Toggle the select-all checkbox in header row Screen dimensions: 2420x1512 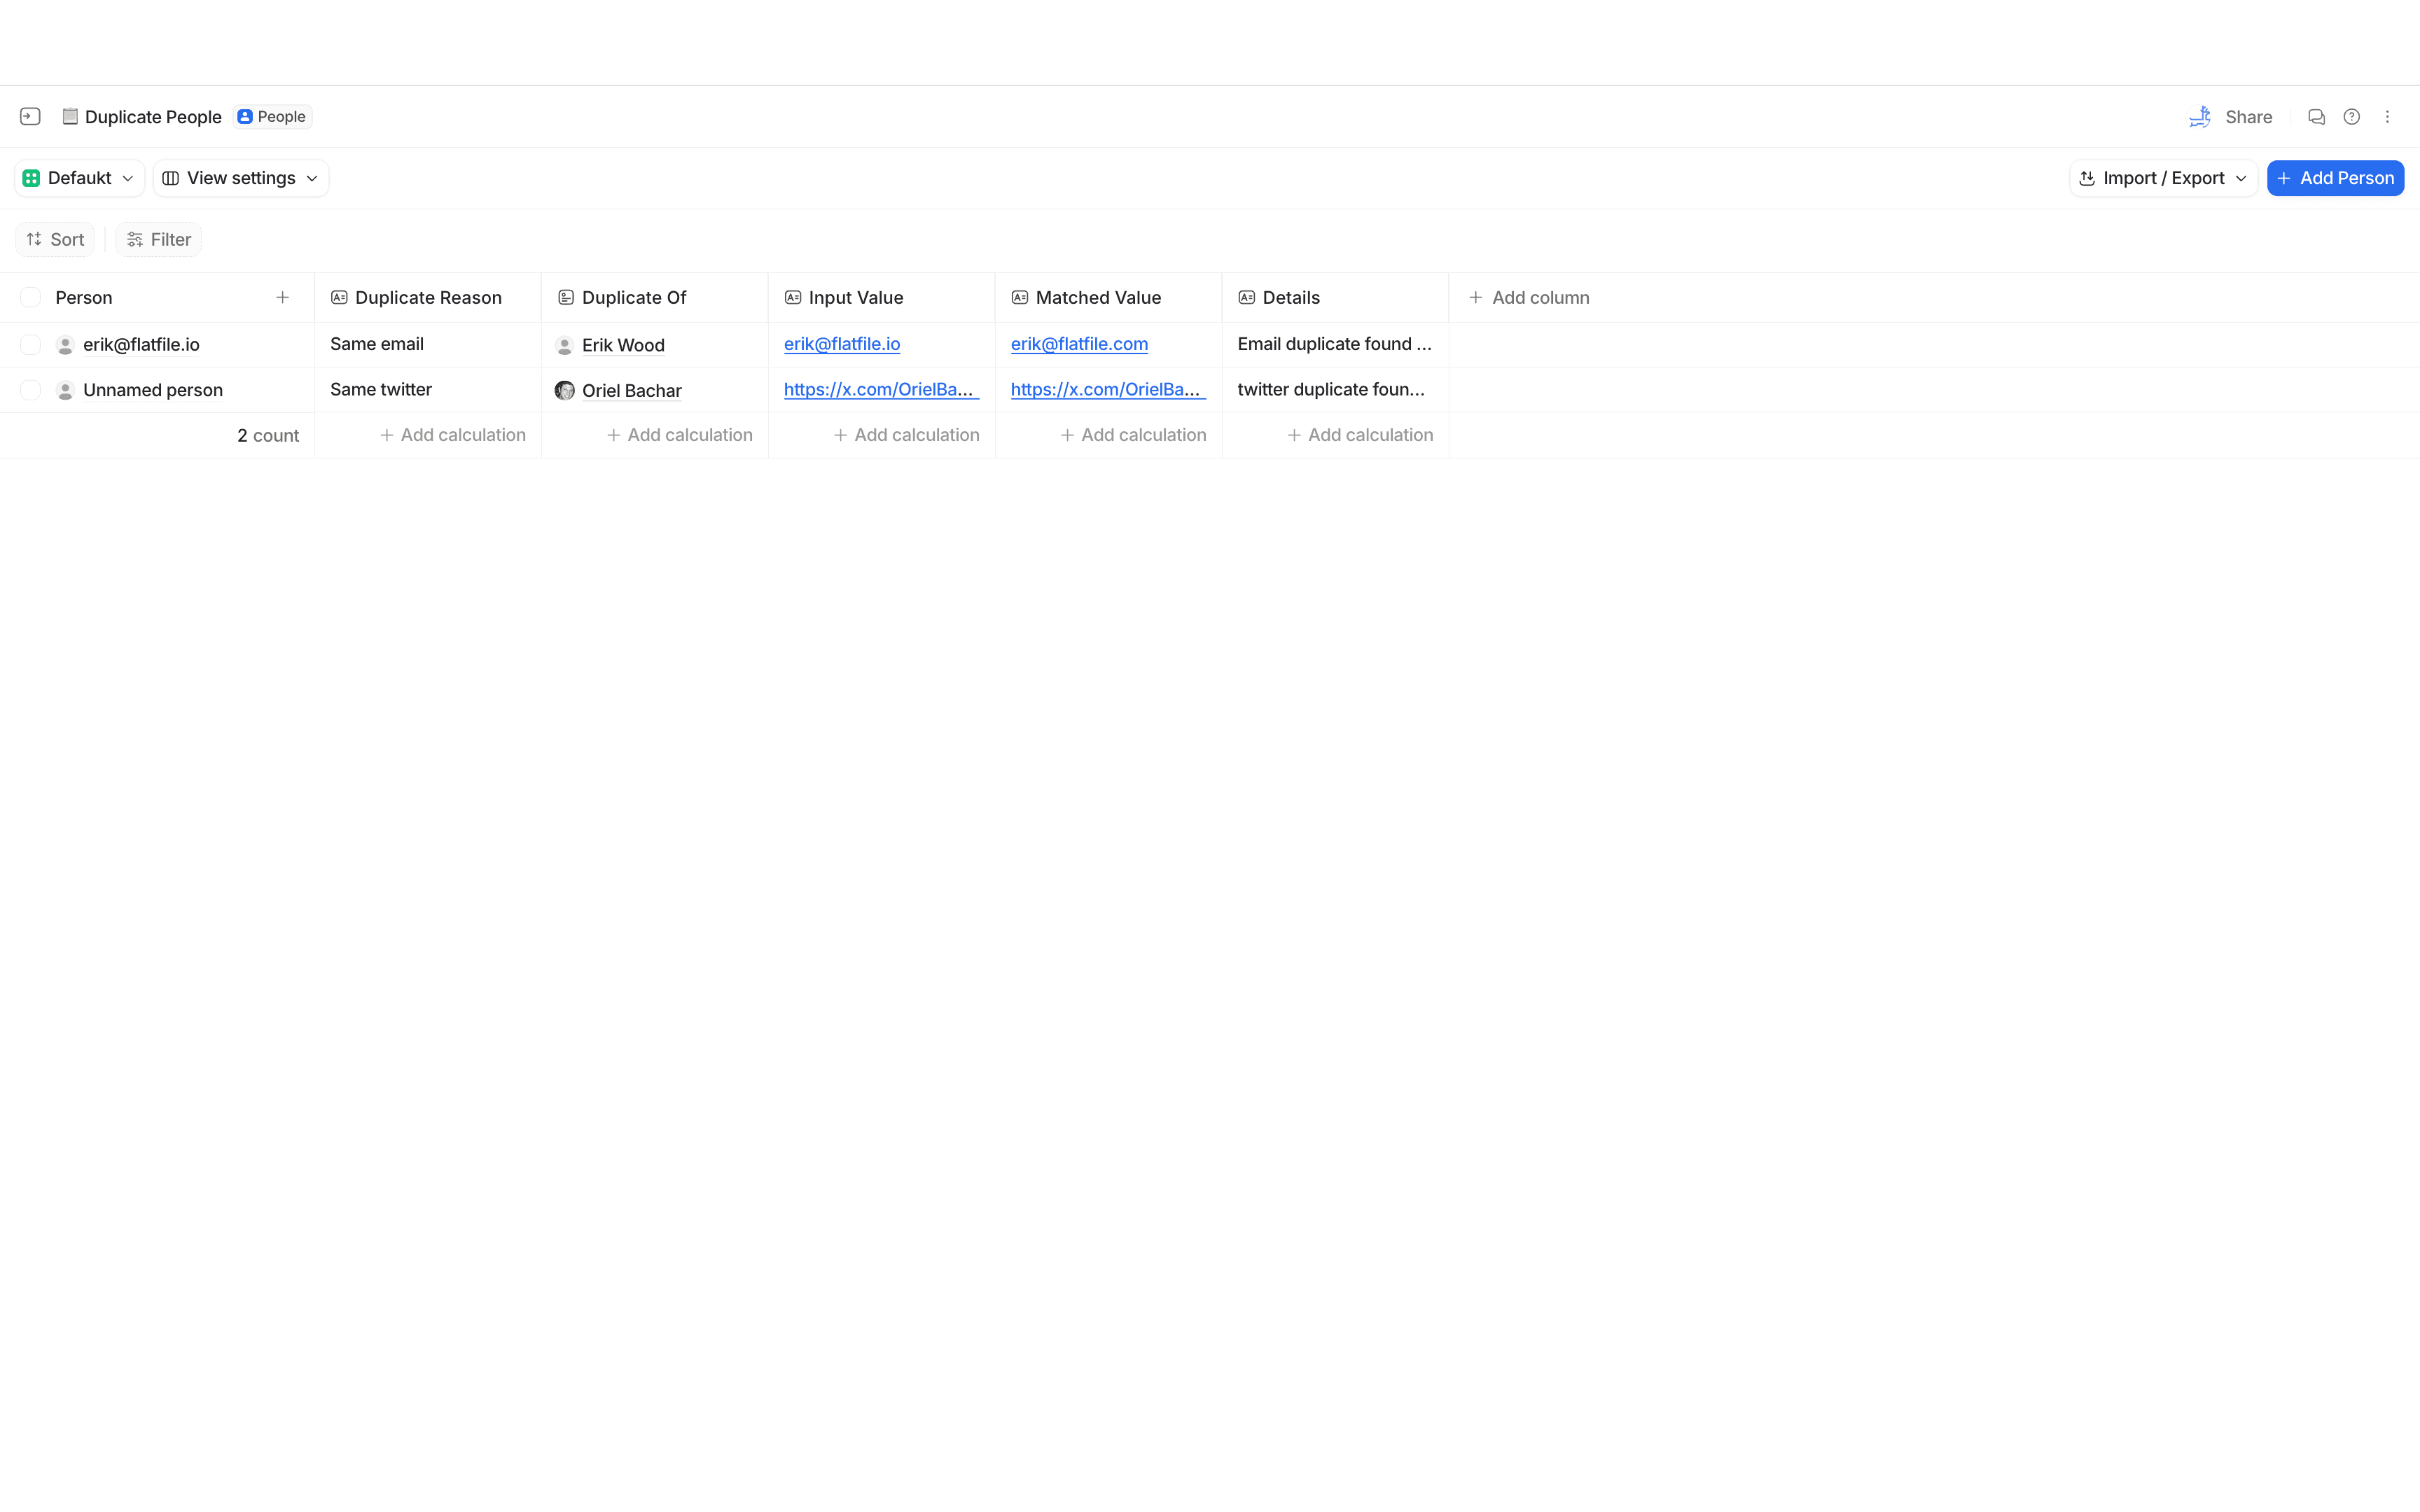pyautogui.click(x=30, y=297)
